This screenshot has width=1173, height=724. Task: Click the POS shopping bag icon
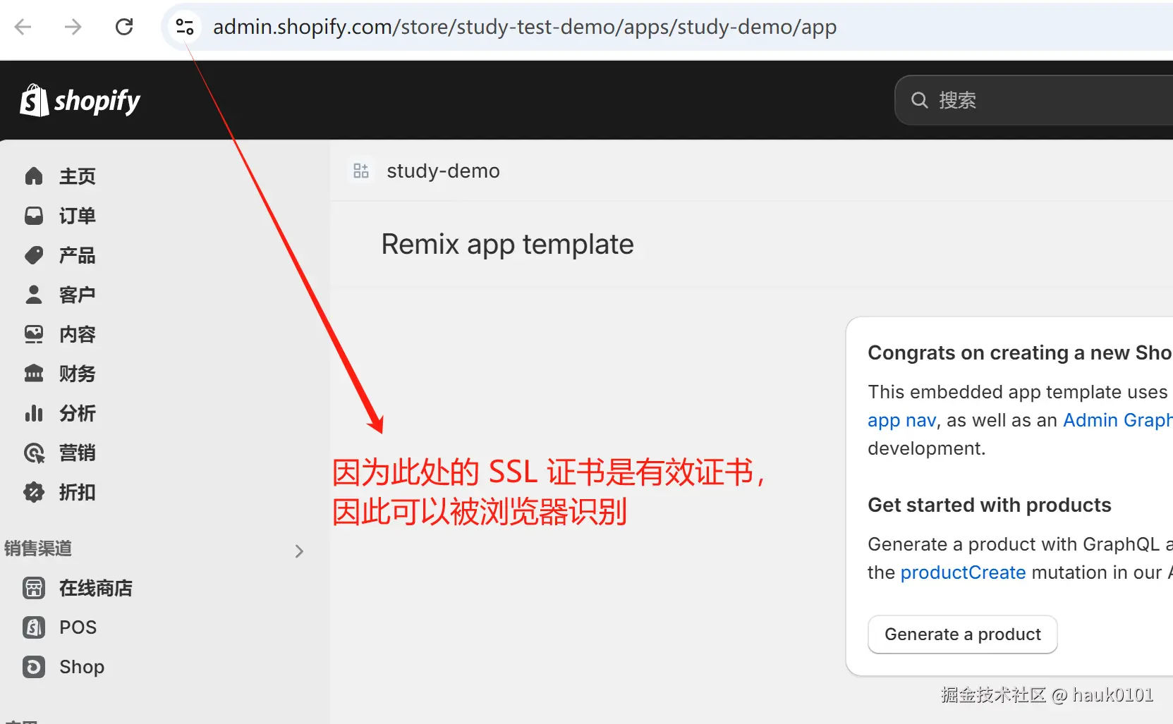tap(34, 627)
